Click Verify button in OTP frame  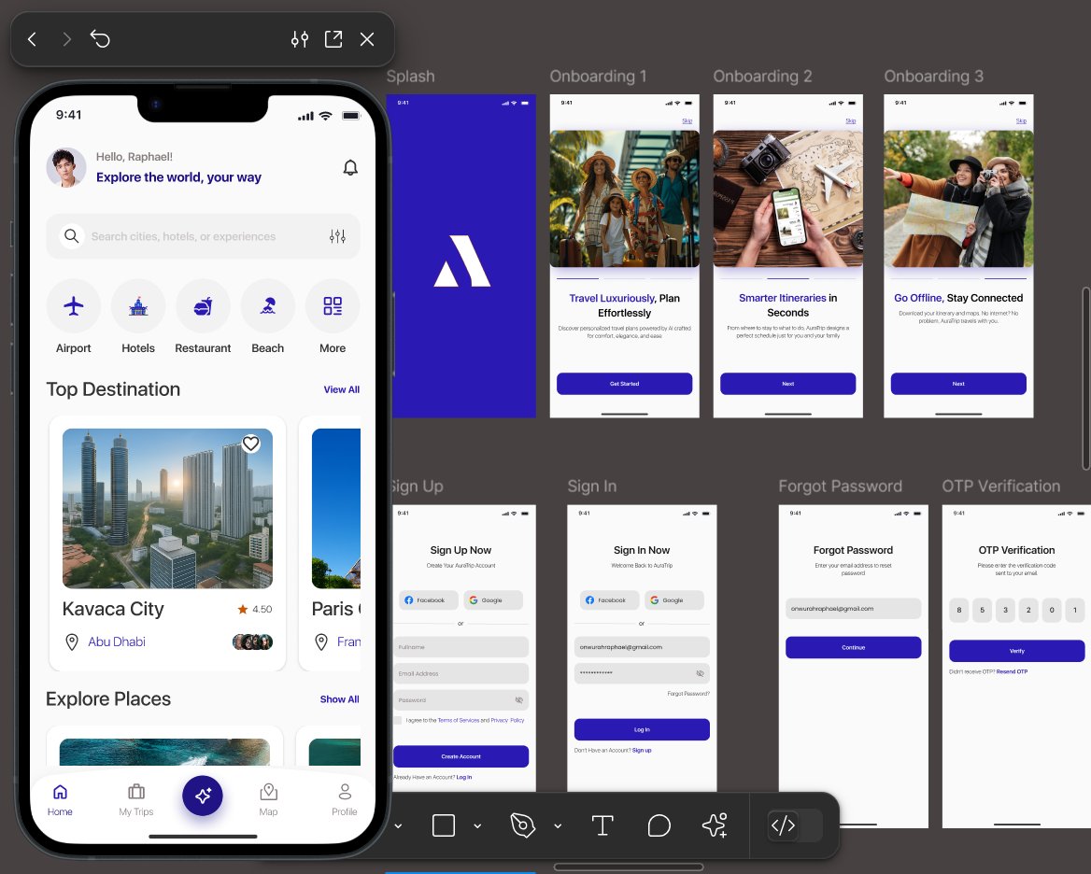(1017, 651)
